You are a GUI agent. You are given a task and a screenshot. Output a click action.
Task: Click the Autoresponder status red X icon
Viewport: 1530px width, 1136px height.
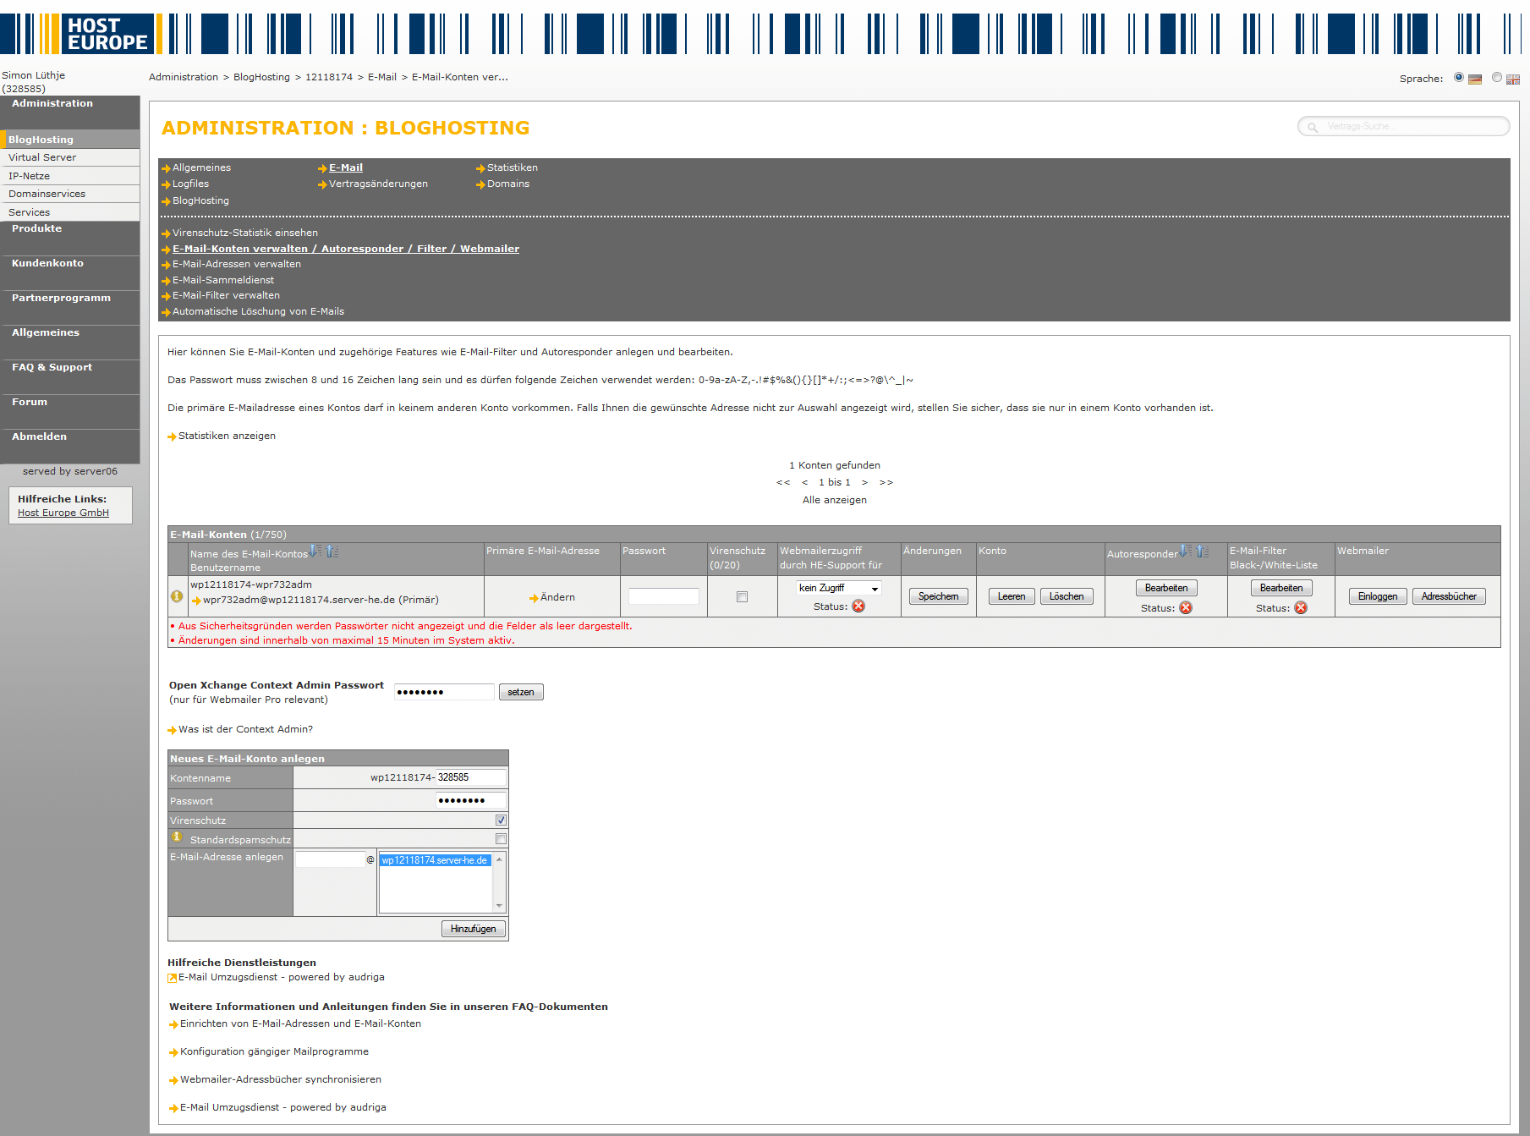coord(1186,608)
